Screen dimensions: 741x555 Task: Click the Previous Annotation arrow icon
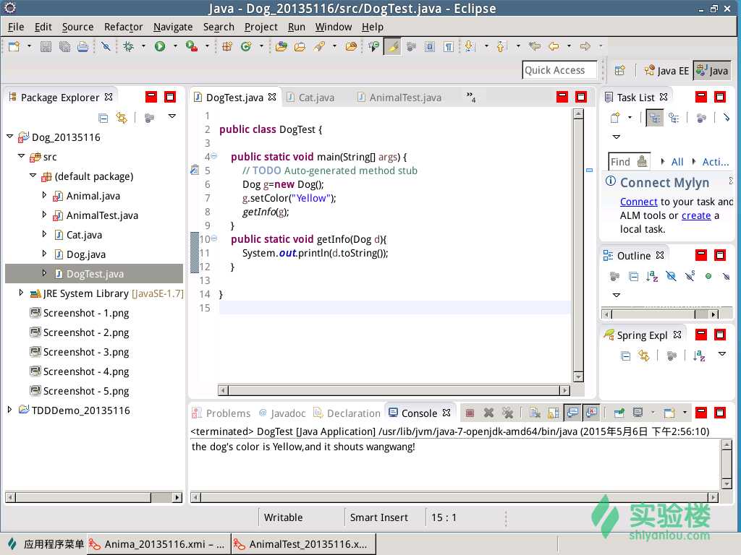501,46
